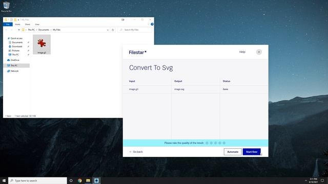Open the View ribbon tab in Explorer

point(37,25)
